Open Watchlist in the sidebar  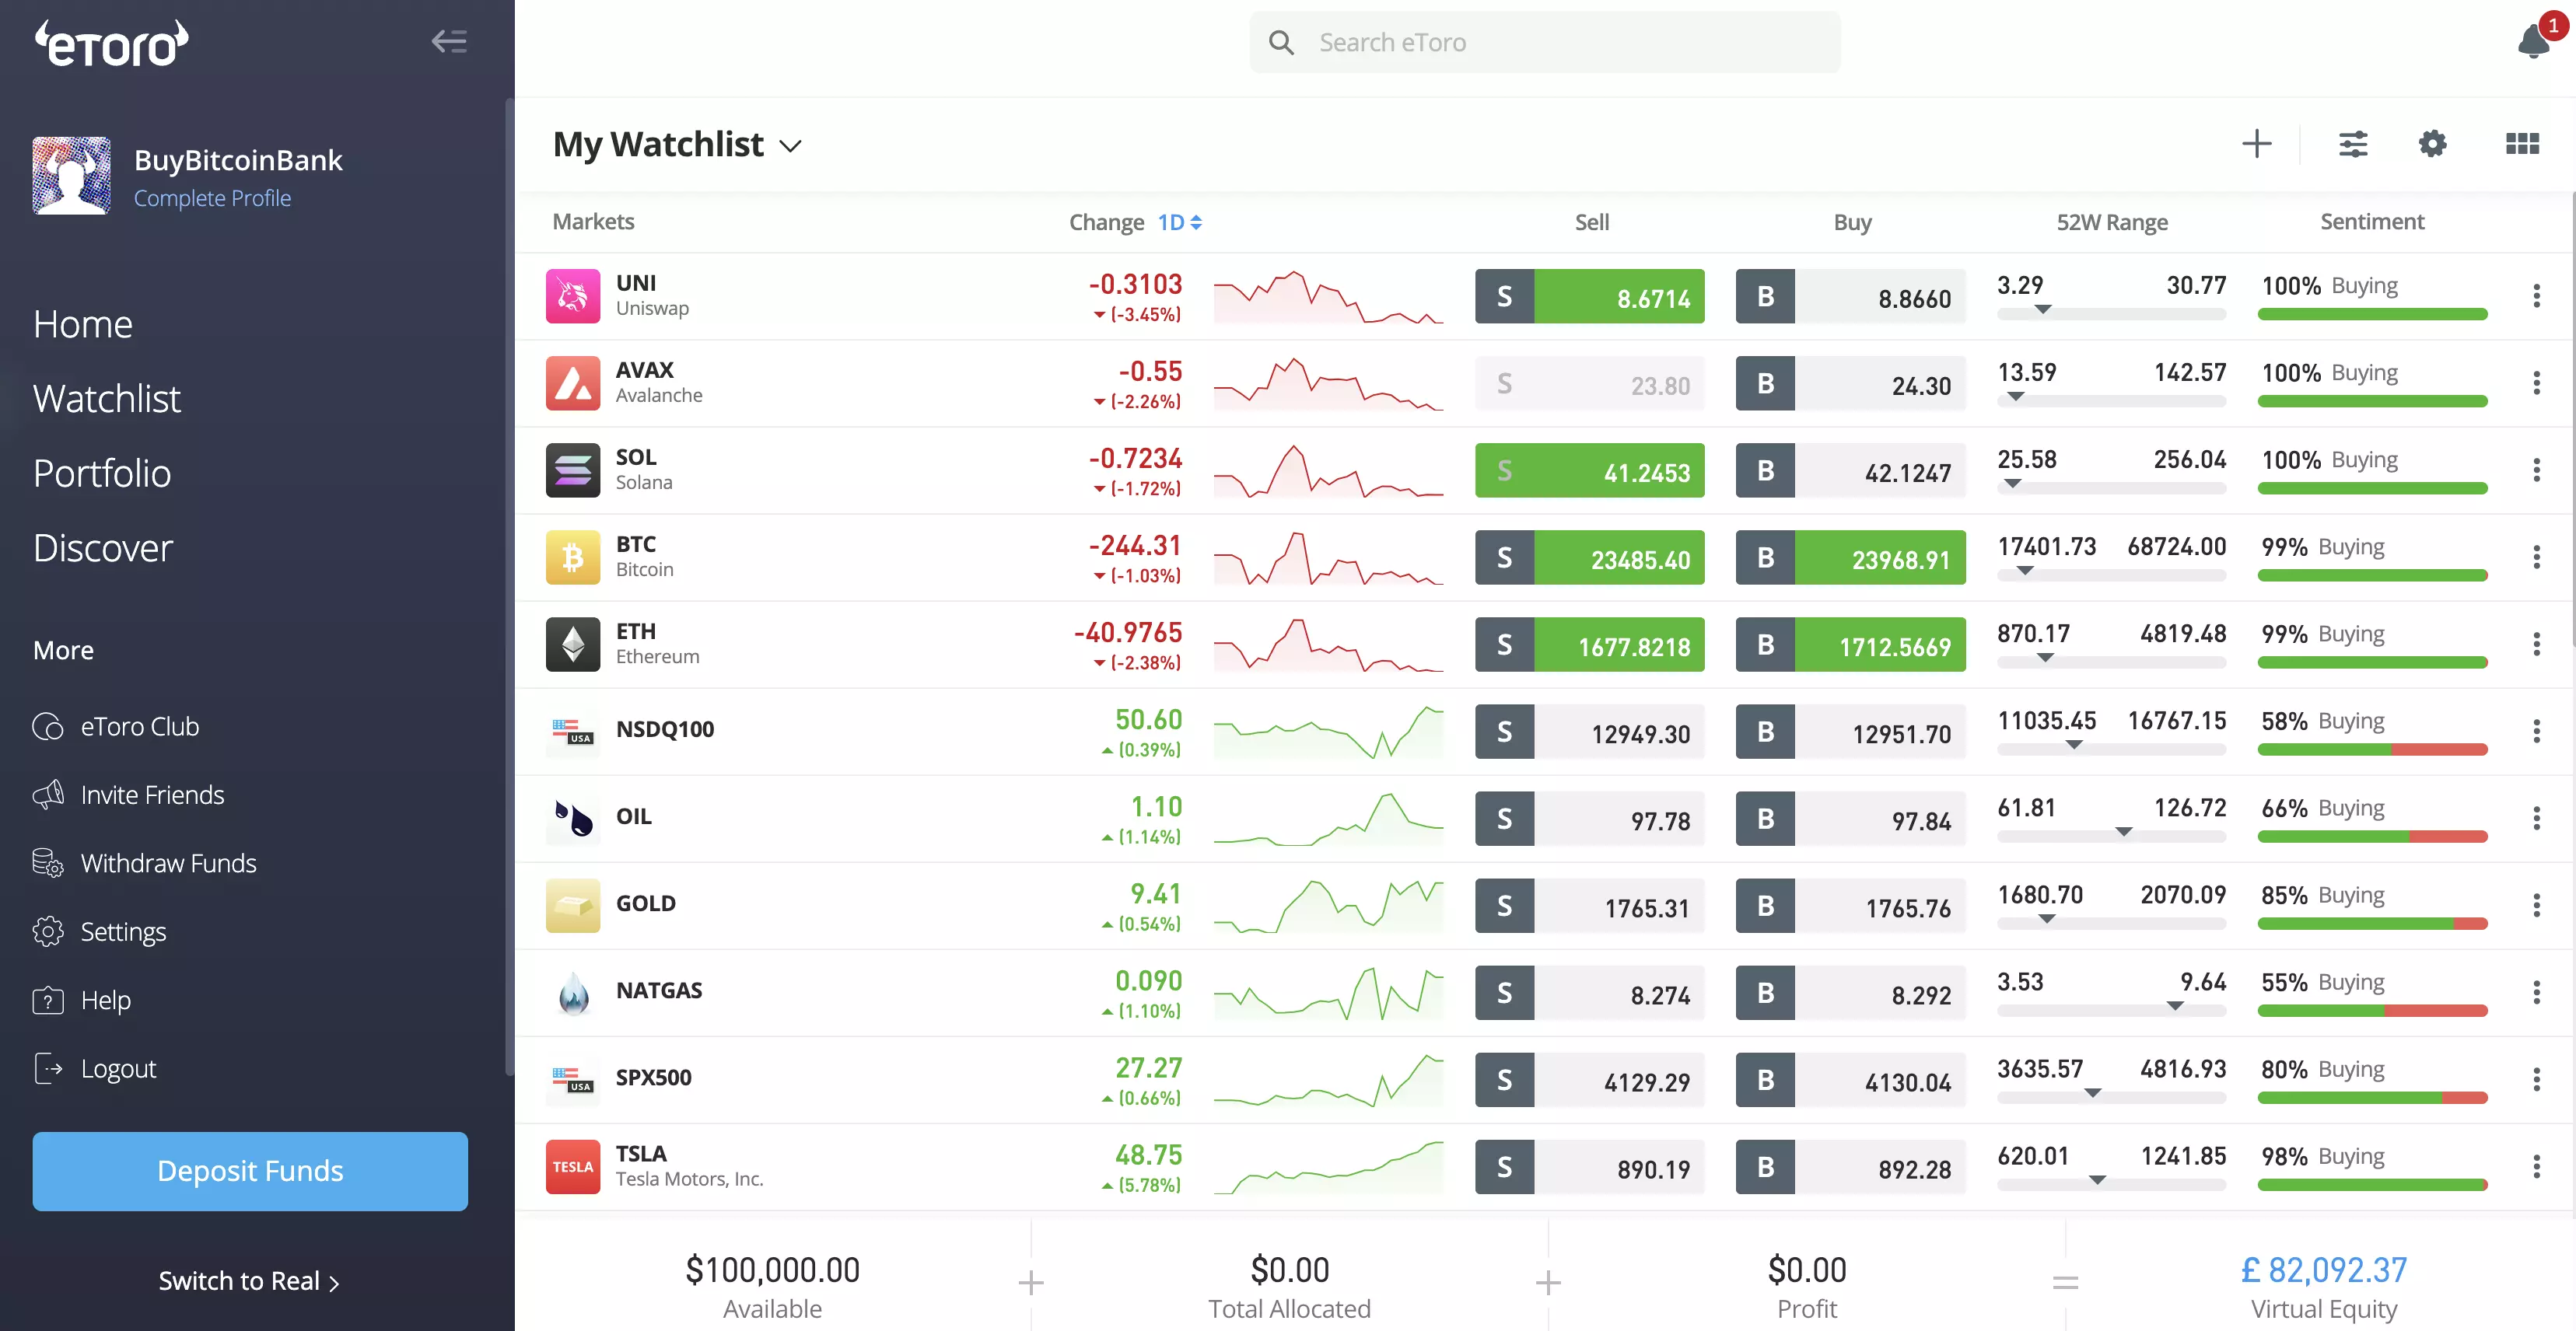pyautogui.click(x=106, y=399)
